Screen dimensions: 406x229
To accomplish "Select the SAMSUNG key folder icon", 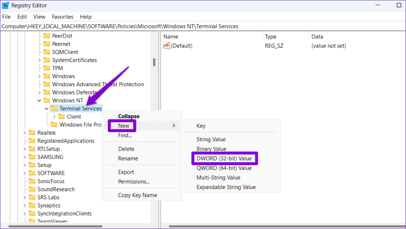I will point(32,157).
